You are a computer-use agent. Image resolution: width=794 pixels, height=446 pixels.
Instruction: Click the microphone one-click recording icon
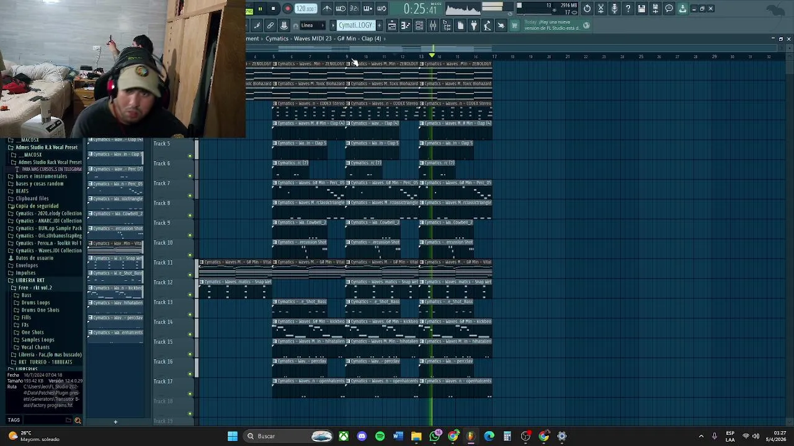click(614, 9)
